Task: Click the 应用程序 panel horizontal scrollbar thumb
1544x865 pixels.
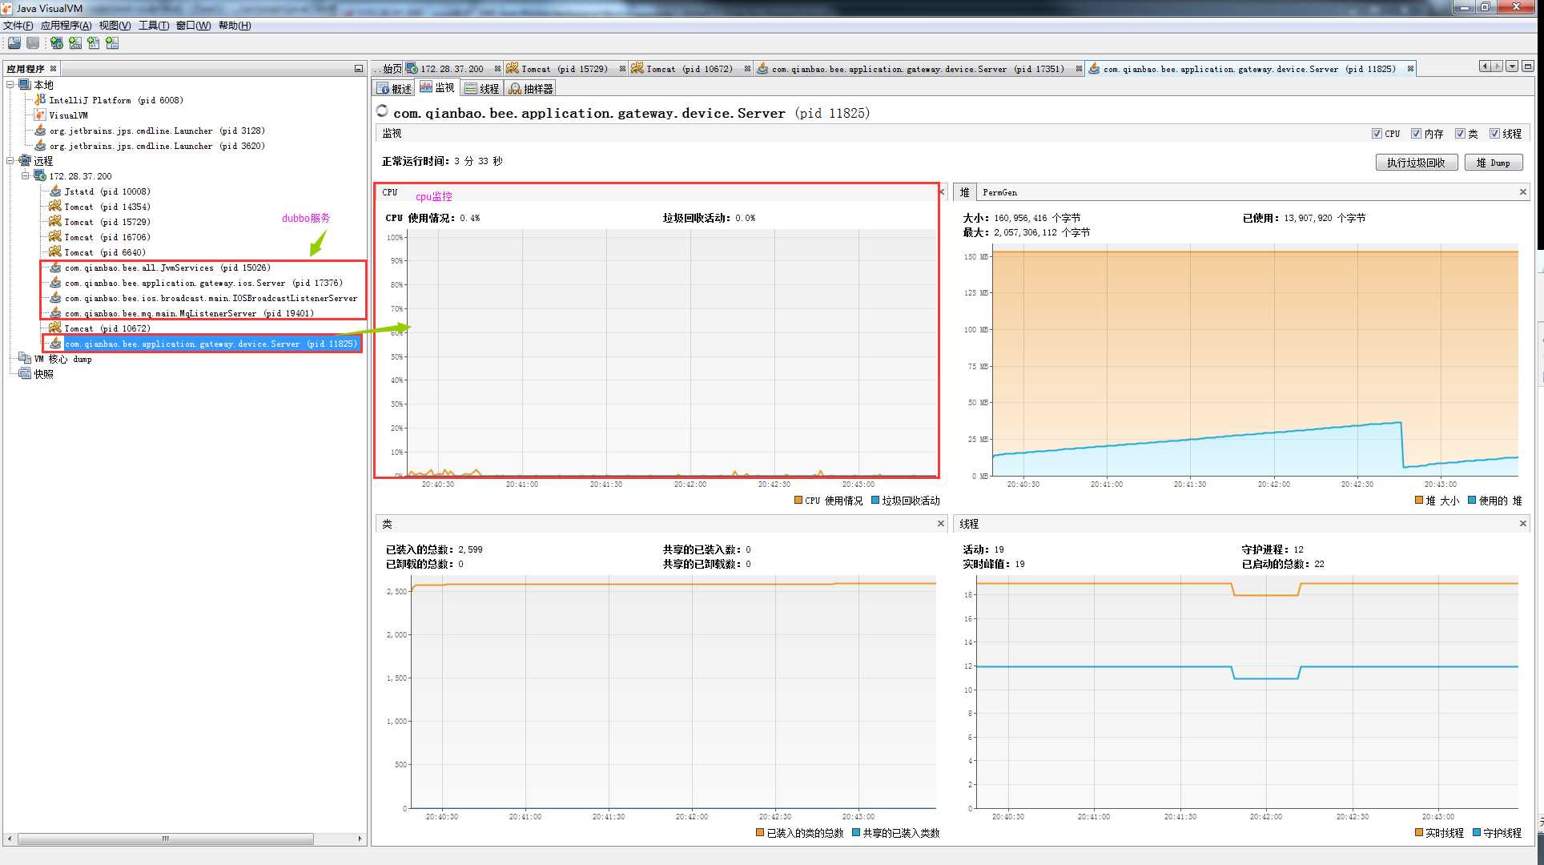Action: pos(166,839)
